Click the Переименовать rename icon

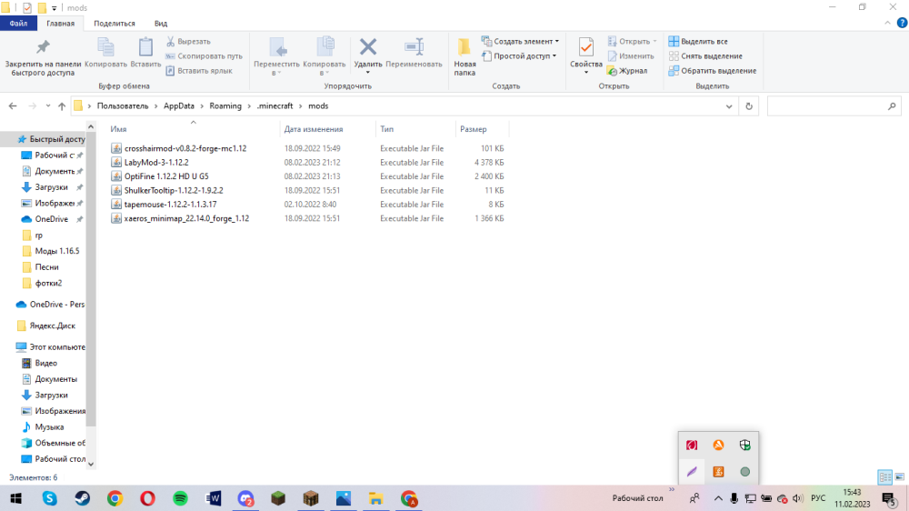[x=414, y=46]
